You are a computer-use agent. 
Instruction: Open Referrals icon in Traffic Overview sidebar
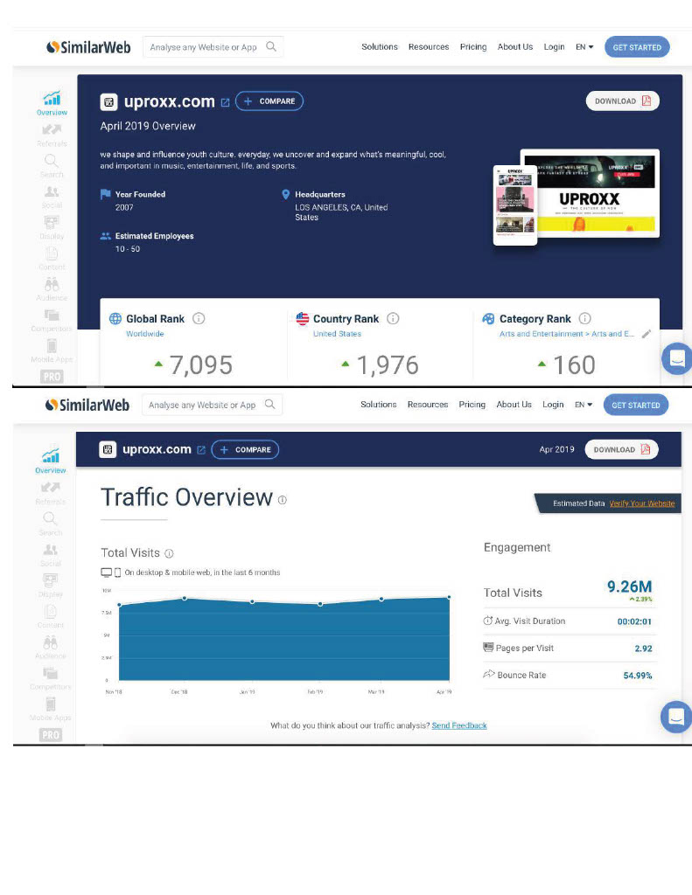50,488
